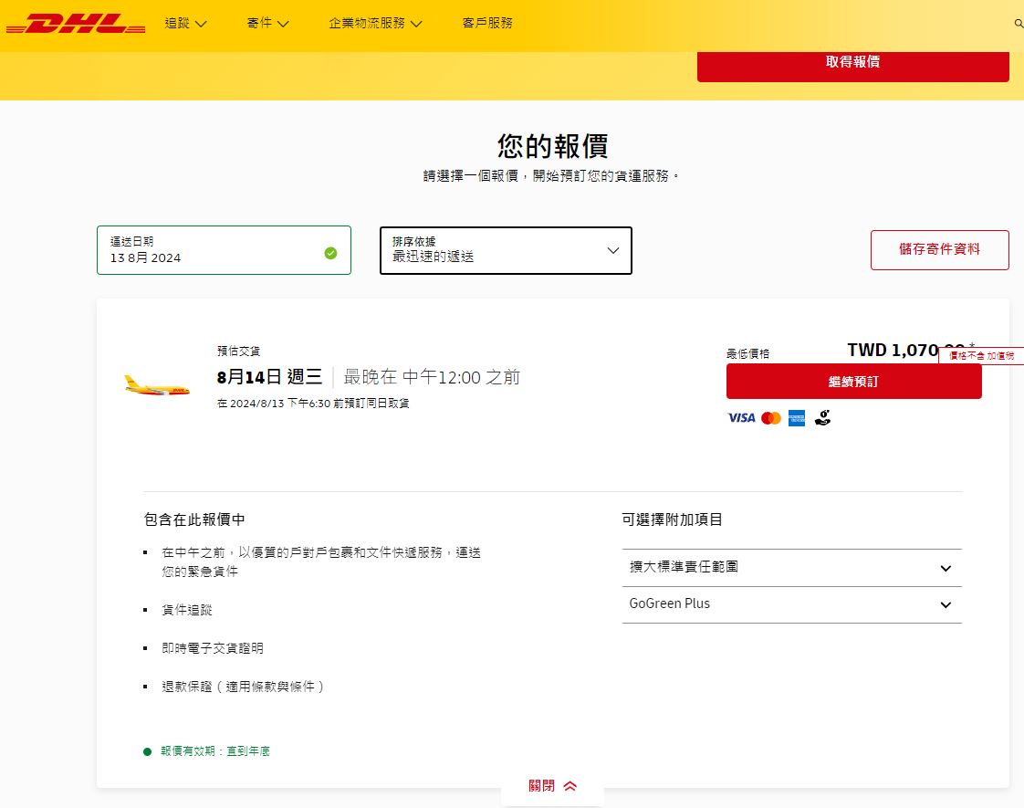Open the 追蹤 menu
The width and height of the screenshot is (1024, 808).
[x=185, y=24]
